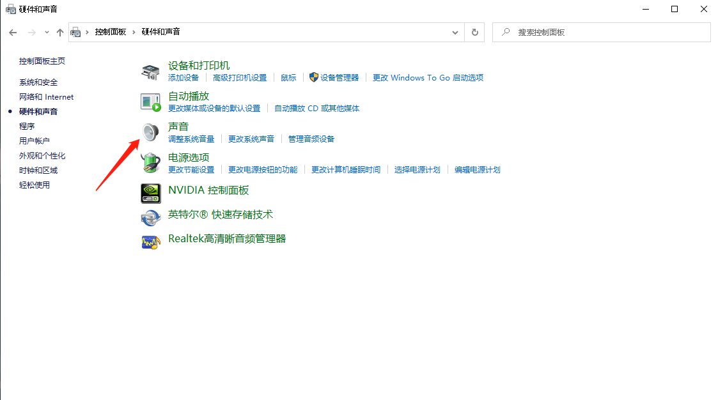
Task: Select 用户帐户 in the sidebar
Action: click(x=35, y=141)
